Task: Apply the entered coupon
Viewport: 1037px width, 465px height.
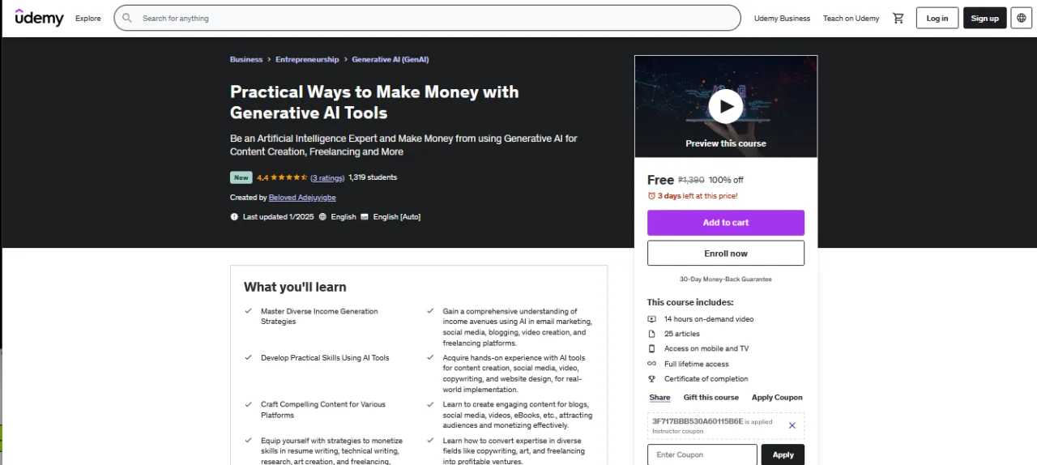Action: pos(783,454)
